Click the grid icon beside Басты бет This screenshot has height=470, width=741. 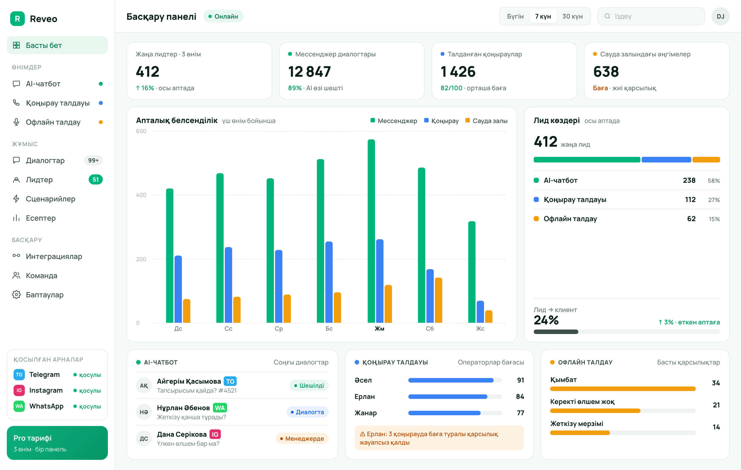click(16, 45)
